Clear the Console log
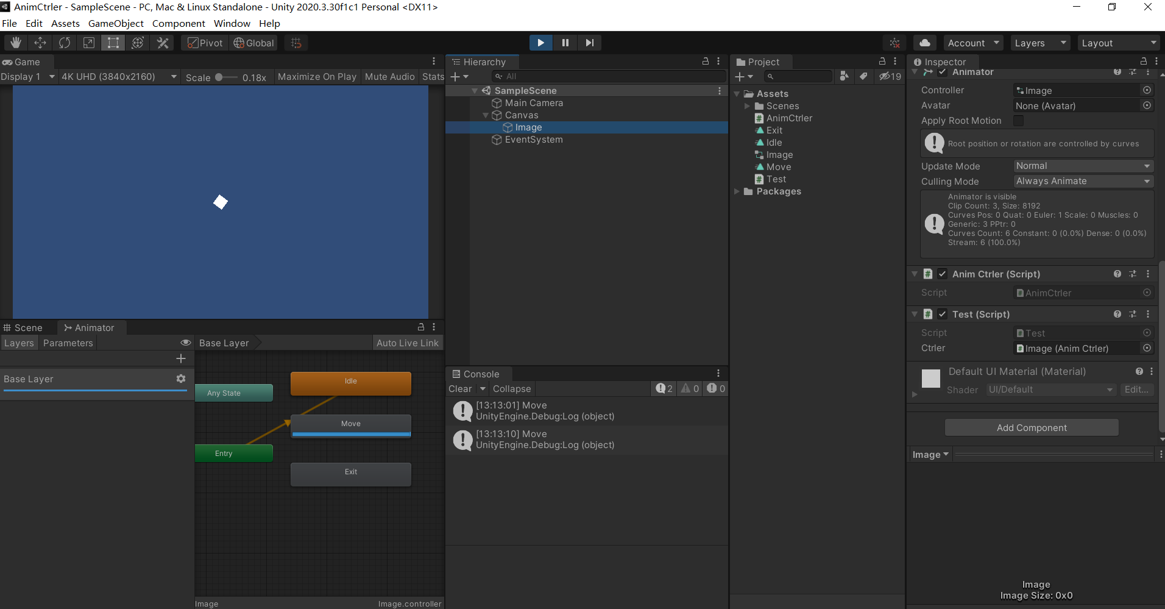 (x=460, y=389)
